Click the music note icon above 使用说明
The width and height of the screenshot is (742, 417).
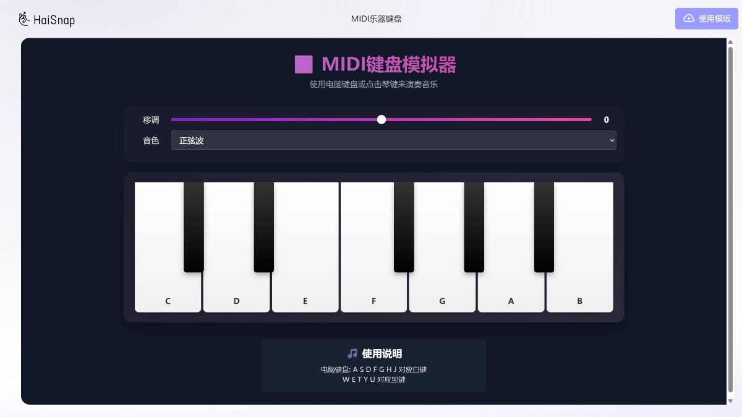click(x=352, y=353)
